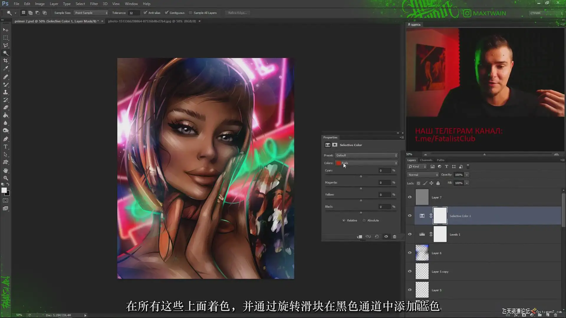
Task: Open the Normal blend mode dropdown
Action: (x=423, y=175)
